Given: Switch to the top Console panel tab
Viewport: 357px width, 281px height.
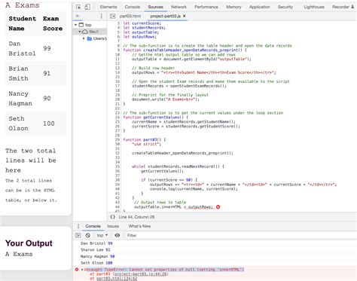Looking at the screenshot, I should tap(133, 7).
